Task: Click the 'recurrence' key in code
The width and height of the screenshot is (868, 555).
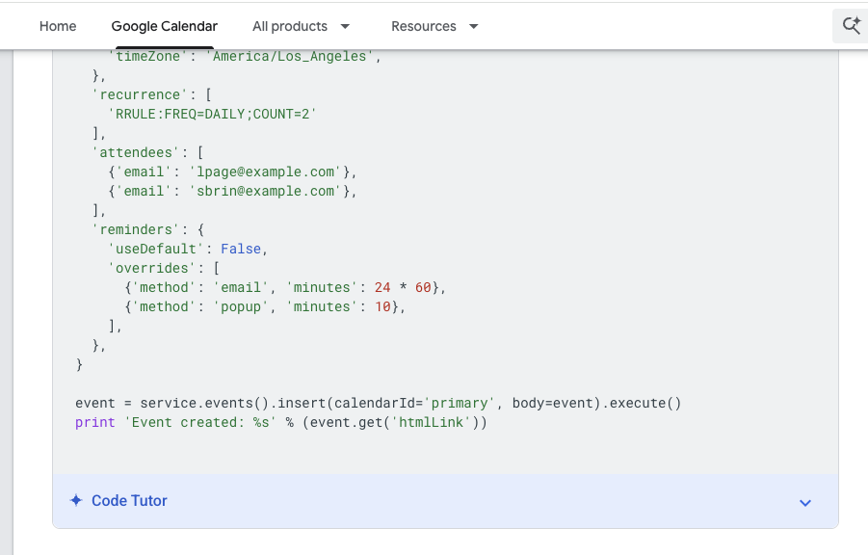Action: [136, 94]
